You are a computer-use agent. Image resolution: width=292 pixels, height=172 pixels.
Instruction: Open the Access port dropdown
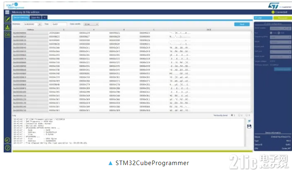coord(281,47)
